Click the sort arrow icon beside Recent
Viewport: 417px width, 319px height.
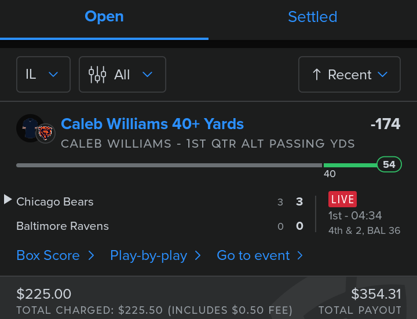316,75
